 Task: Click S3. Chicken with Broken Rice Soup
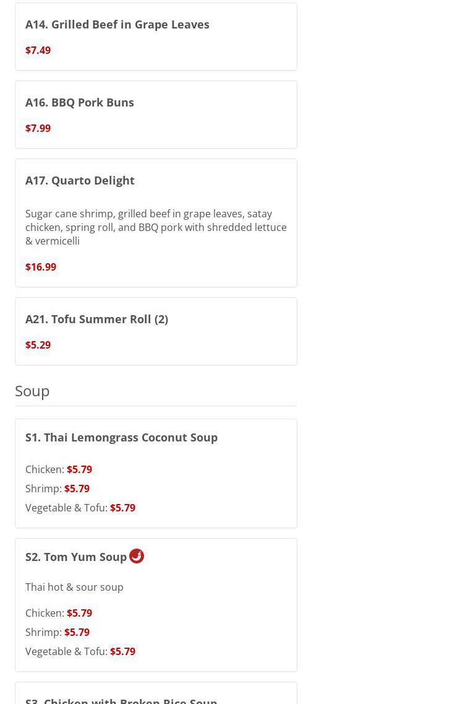[121, 700]
